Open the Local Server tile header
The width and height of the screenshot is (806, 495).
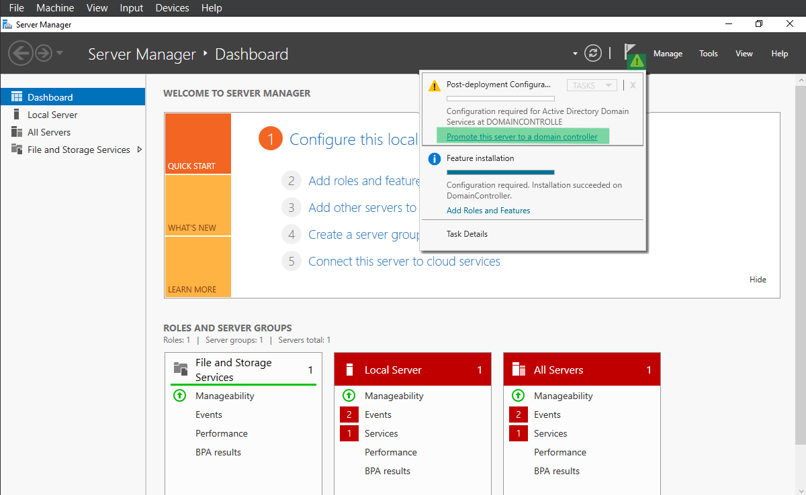click(412, 370)
